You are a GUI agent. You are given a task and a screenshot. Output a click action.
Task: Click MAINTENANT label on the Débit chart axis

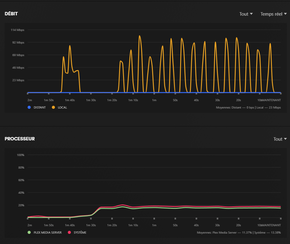pos(271,100)
